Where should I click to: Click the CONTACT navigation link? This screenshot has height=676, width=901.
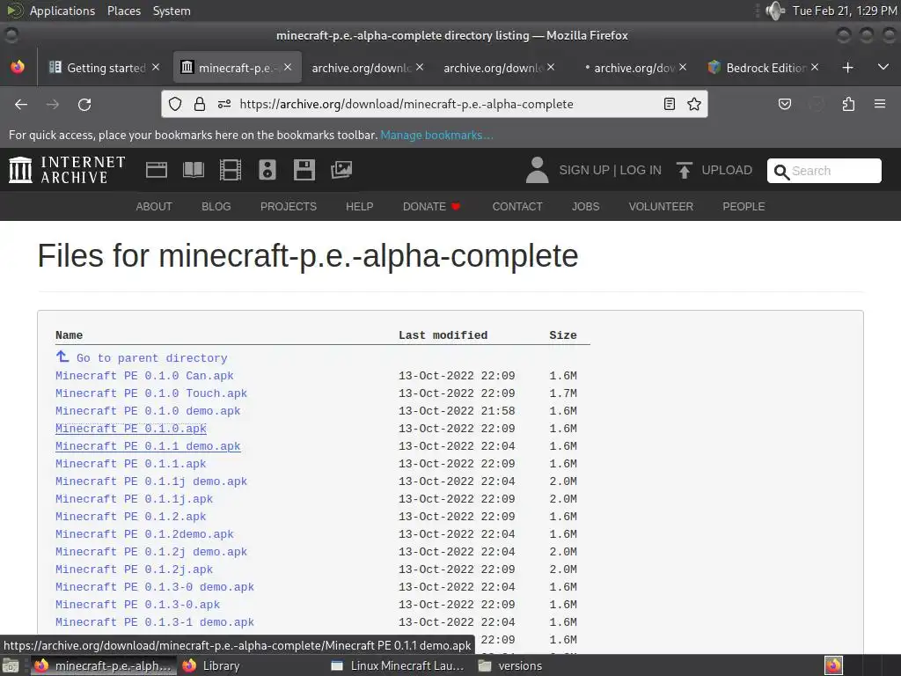[x=517, y=206]
